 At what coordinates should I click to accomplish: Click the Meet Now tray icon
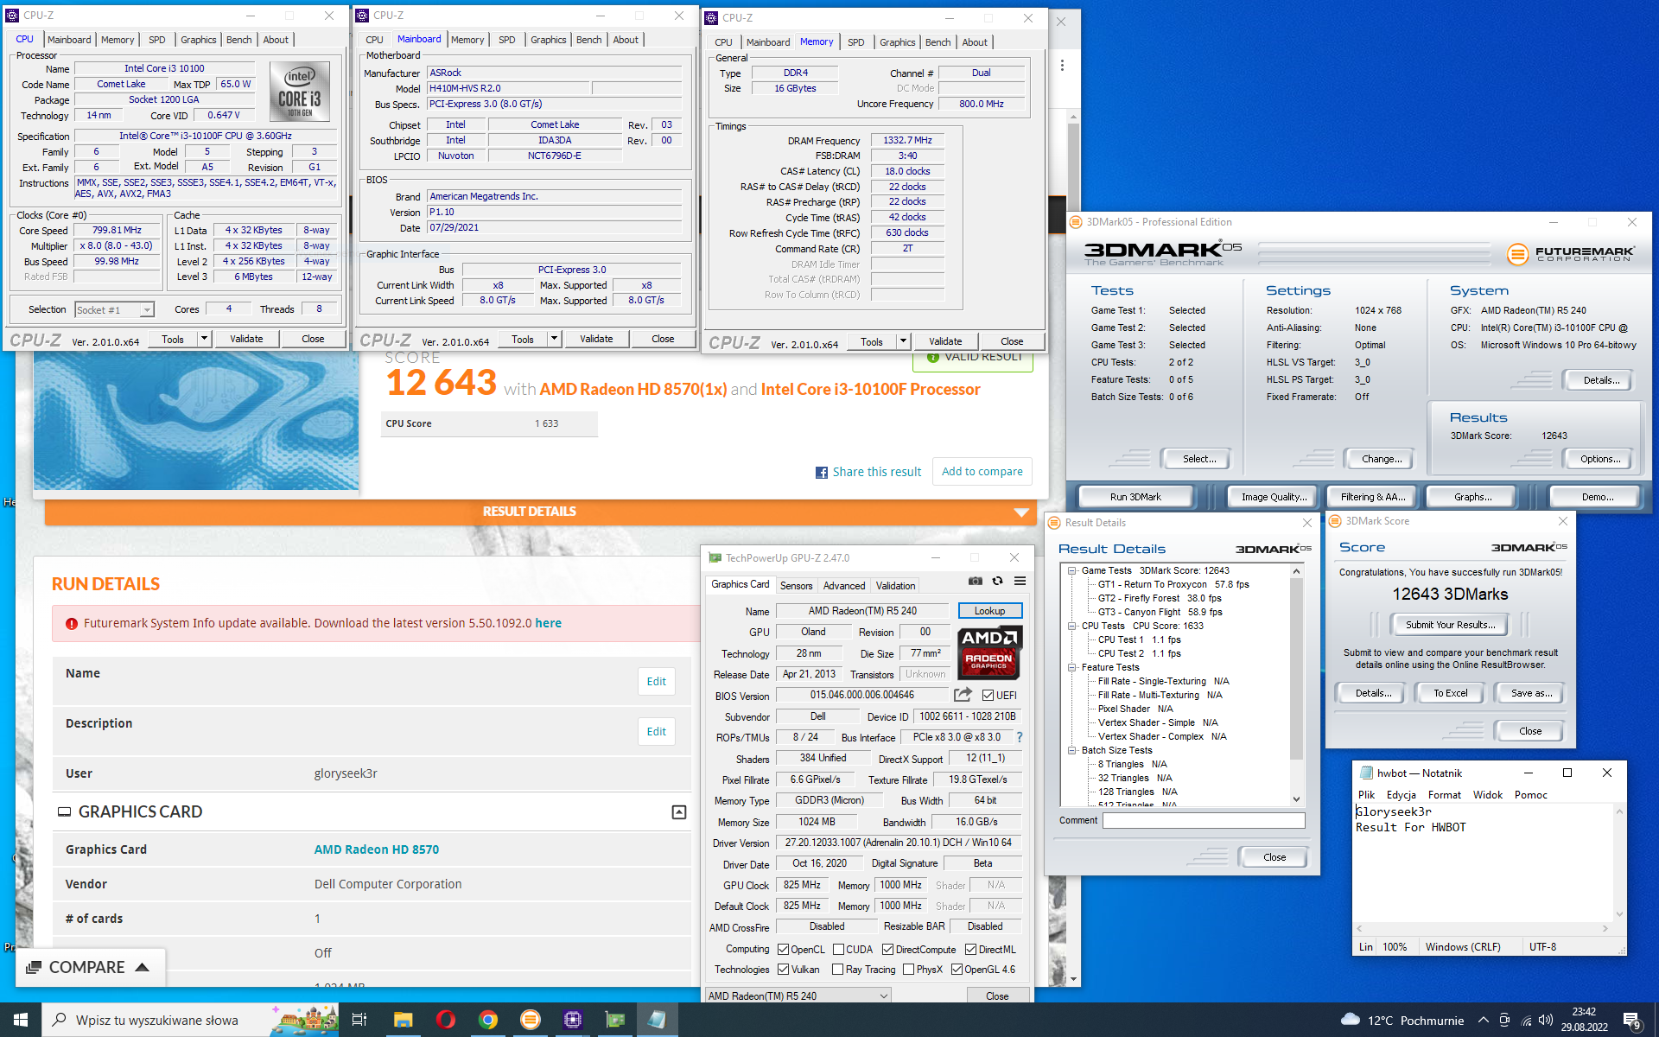coord(1504,1021)
